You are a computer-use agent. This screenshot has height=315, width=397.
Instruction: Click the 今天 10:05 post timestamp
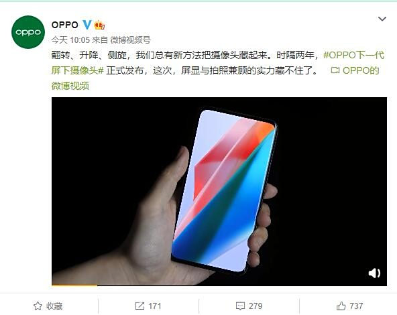[x=70, y=40]
